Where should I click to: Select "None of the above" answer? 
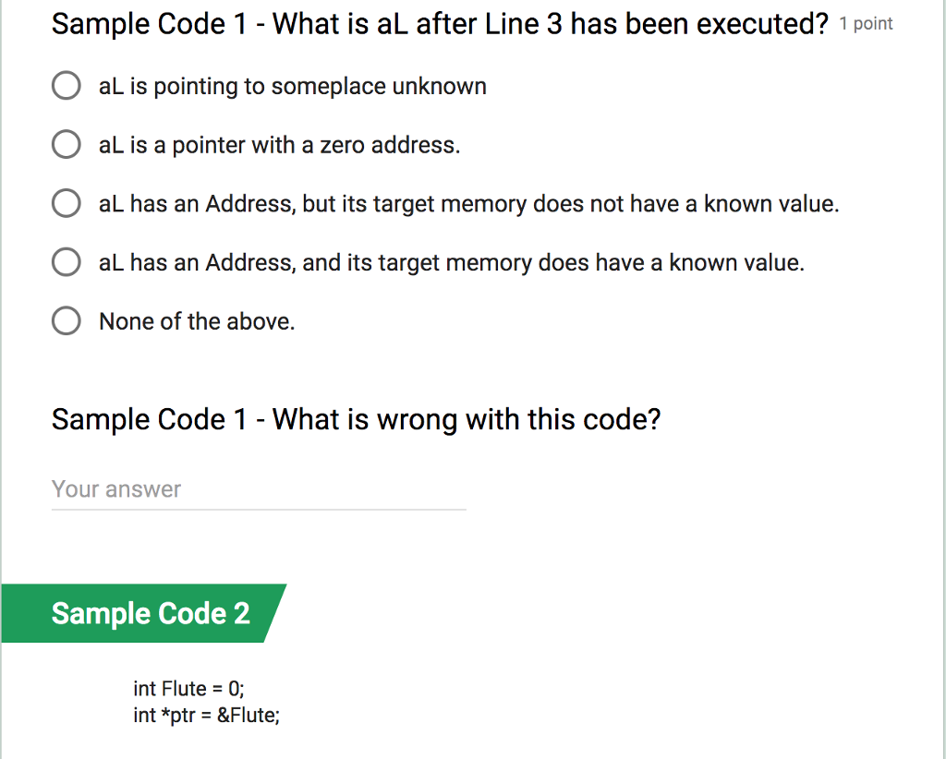coord(196,320)
